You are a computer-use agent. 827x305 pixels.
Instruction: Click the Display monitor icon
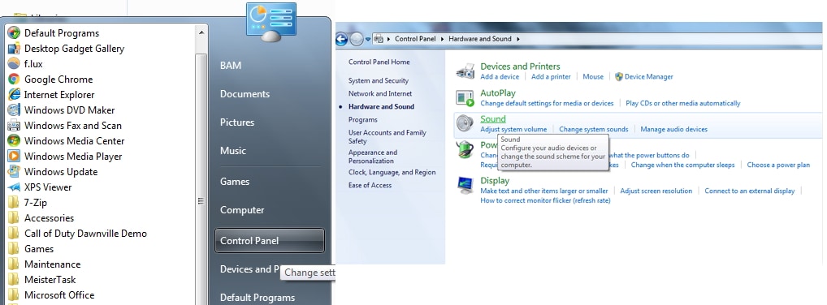pyautogui.click(x=465, y=185)
